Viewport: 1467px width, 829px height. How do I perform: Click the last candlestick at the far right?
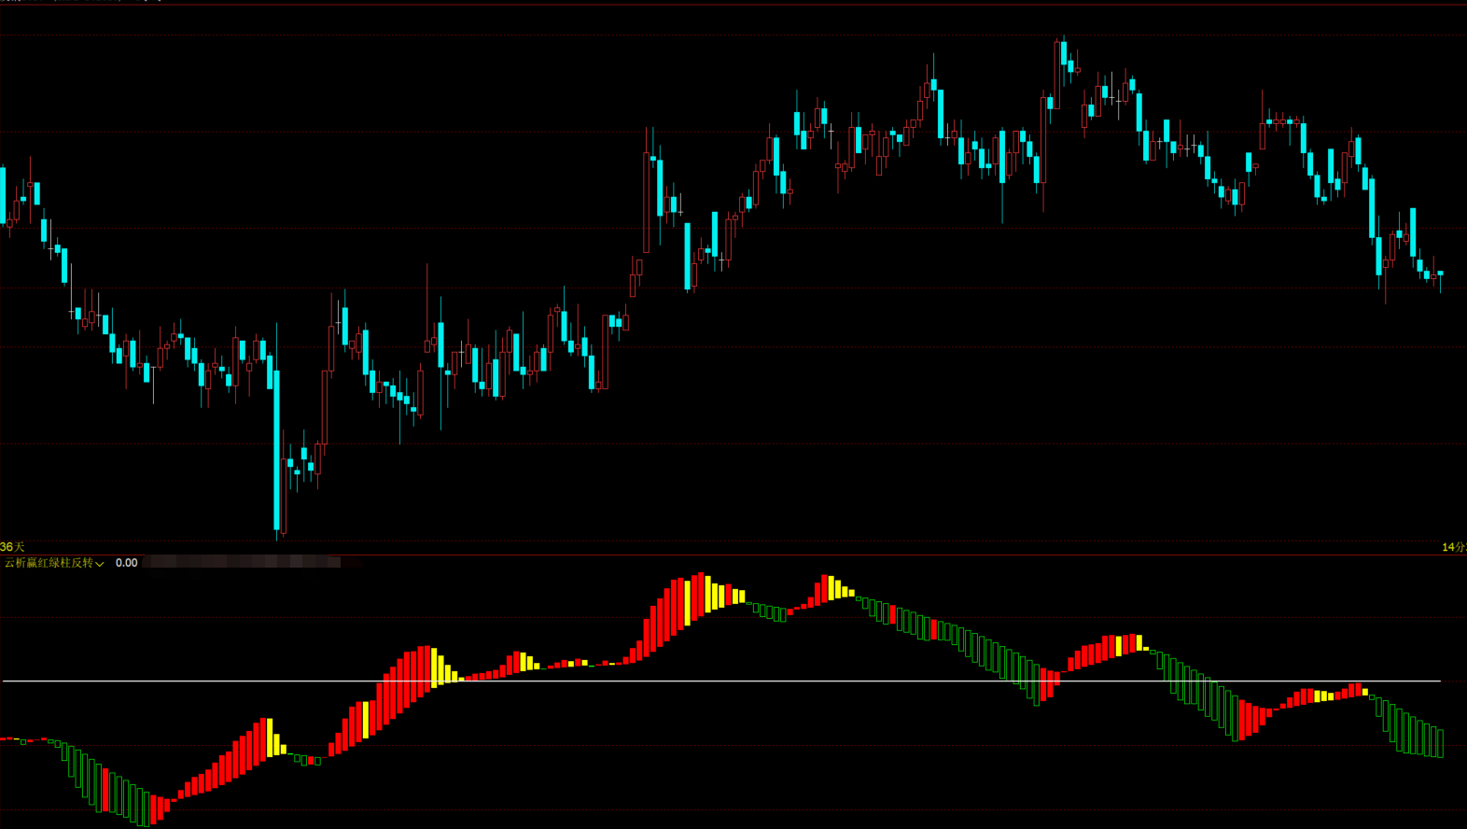[x=1441, y=274]
